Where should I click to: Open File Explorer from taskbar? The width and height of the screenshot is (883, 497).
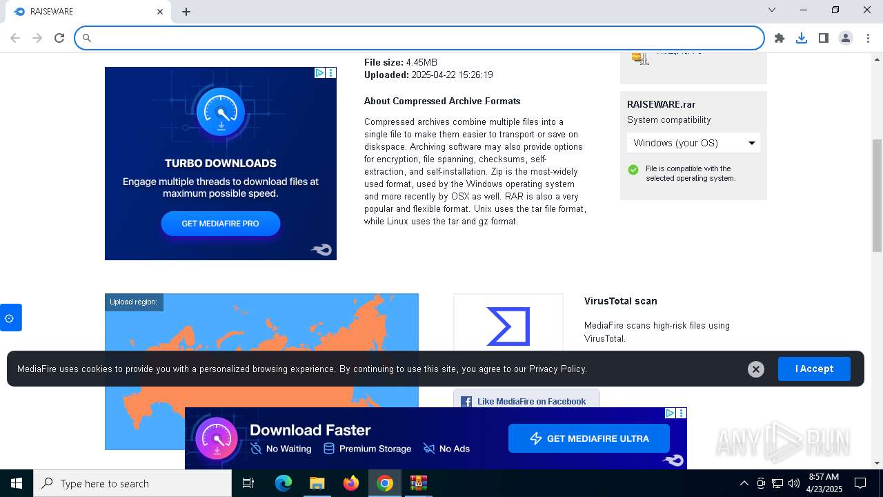point(317,483)
